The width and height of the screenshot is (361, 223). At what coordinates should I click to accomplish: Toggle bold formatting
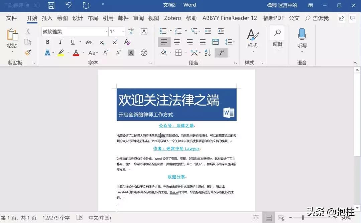pyautogui.click(x=47, y=42)
